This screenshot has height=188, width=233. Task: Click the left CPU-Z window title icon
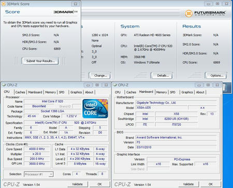point(4,85)
